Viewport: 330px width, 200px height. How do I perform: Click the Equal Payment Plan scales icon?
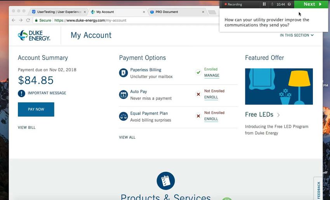point(123,116)
